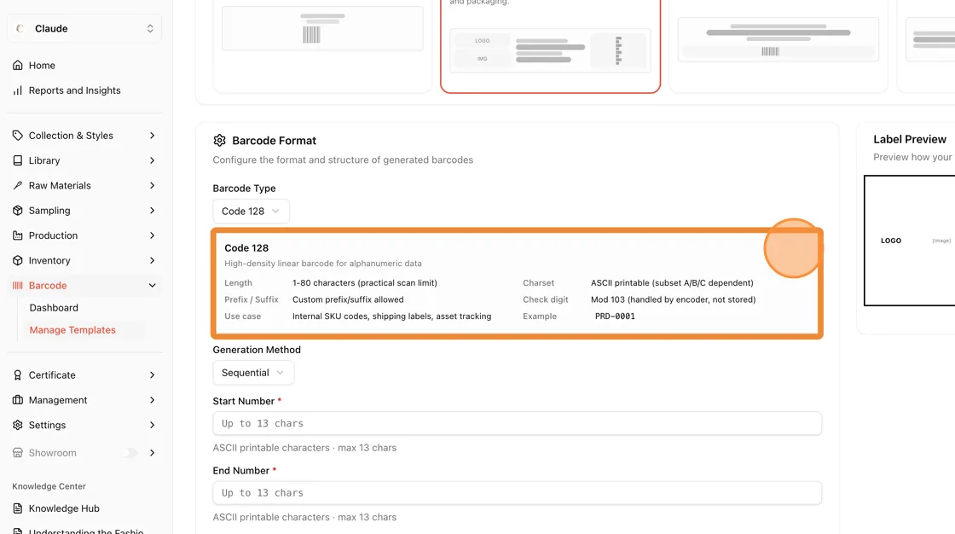Click the Inventory cube icon
The image size is (955, 534).
coord(18,260)
